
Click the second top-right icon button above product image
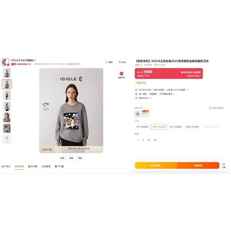point(122,62)
